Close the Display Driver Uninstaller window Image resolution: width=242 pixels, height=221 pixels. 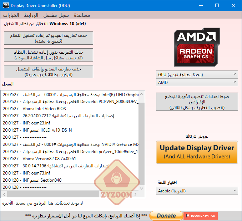pos(233,5)
